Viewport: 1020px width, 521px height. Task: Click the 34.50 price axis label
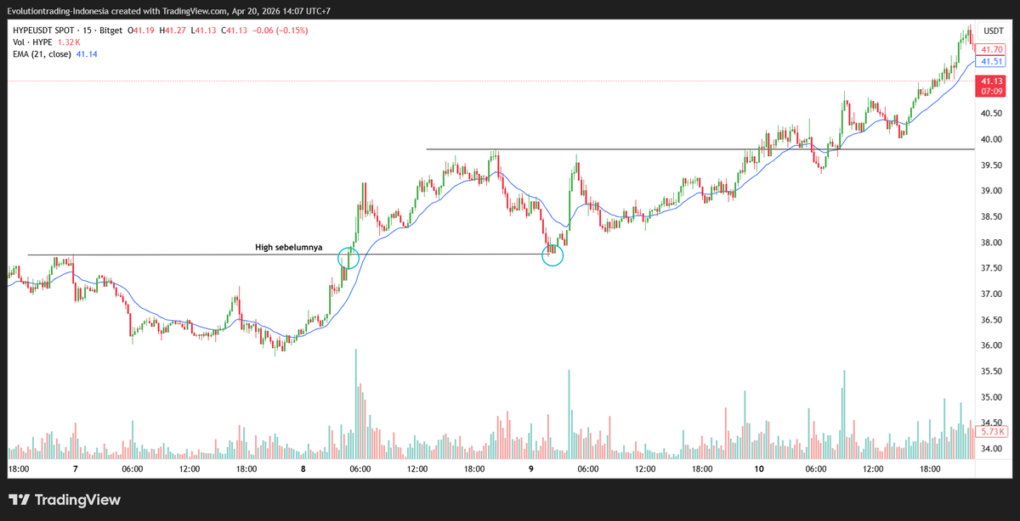[991, 423]
